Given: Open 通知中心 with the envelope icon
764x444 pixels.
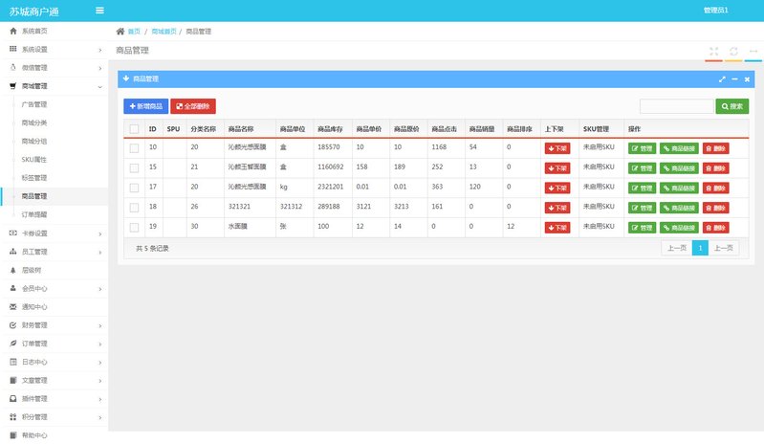Looking at the screenshot, I should pos(12,307).
